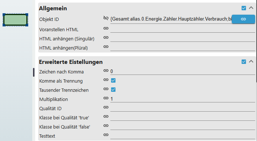Select the green rectangle widget preview
Screen dimensions: 257x141
15,20
